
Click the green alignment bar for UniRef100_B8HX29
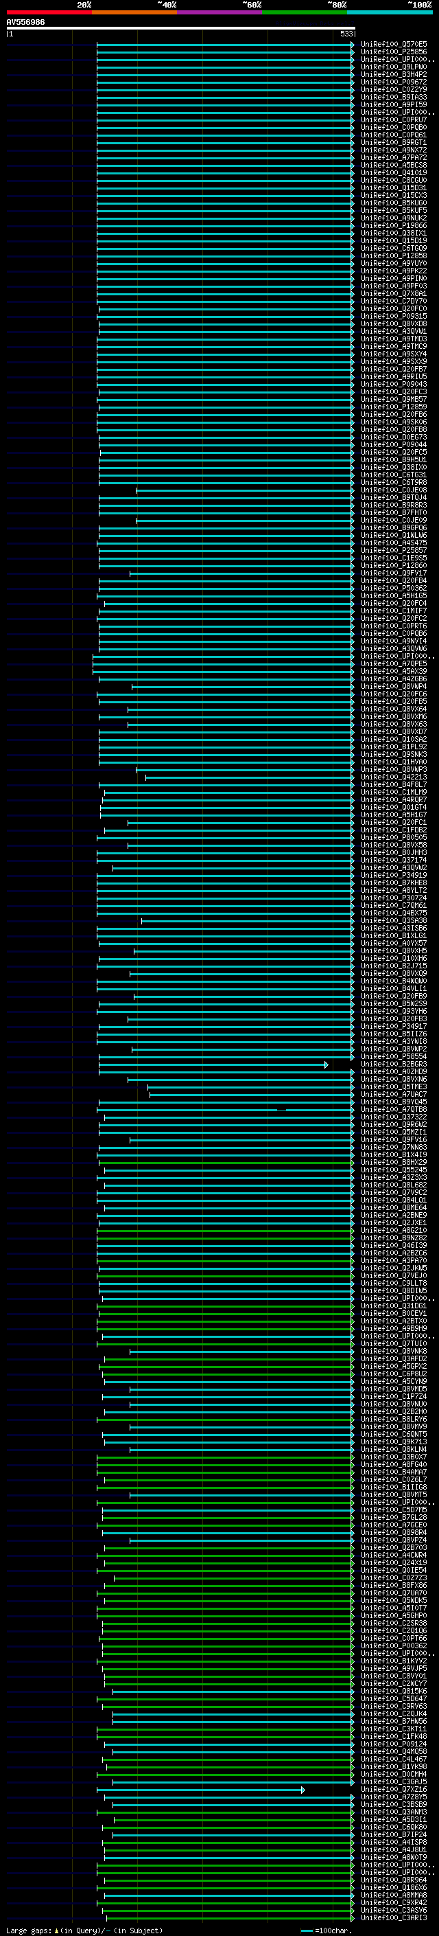225,1162
